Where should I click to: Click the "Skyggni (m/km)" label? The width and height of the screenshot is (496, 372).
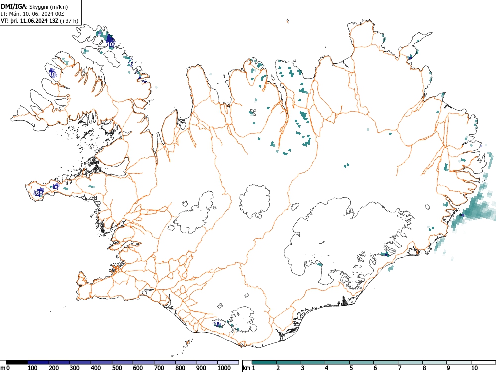(x=49, y=6)
